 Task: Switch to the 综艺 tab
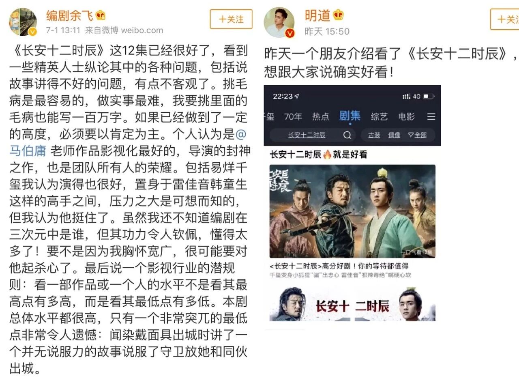point(379,117)
